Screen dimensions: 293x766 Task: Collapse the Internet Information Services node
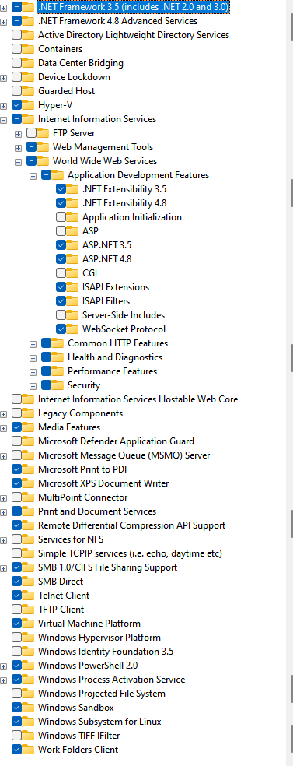tap(4, 119)
